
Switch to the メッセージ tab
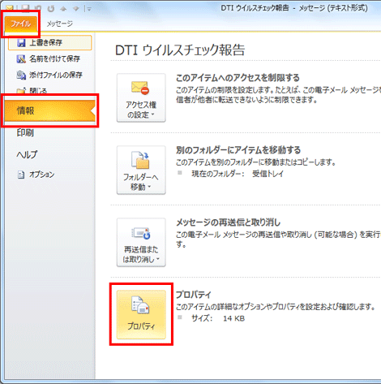60,24
